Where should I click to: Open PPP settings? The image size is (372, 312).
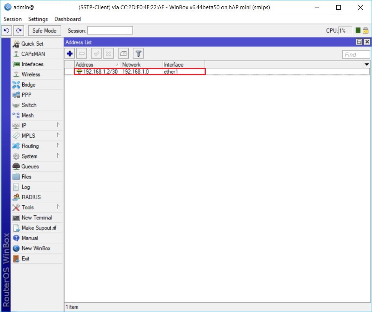(37, 95)
